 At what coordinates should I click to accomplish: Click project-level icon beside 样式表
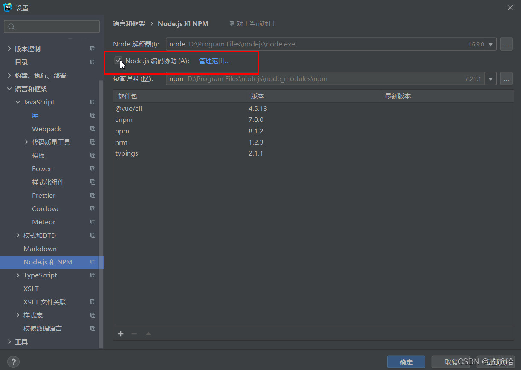click(x=93, y=315)
